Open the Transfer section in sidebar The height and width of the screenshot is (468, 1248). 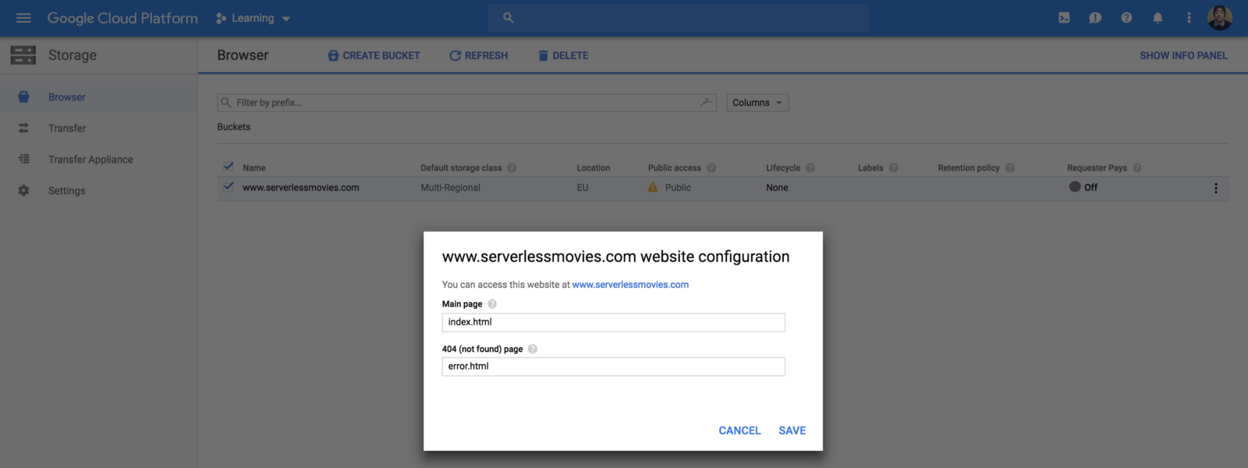click(67, 128)
